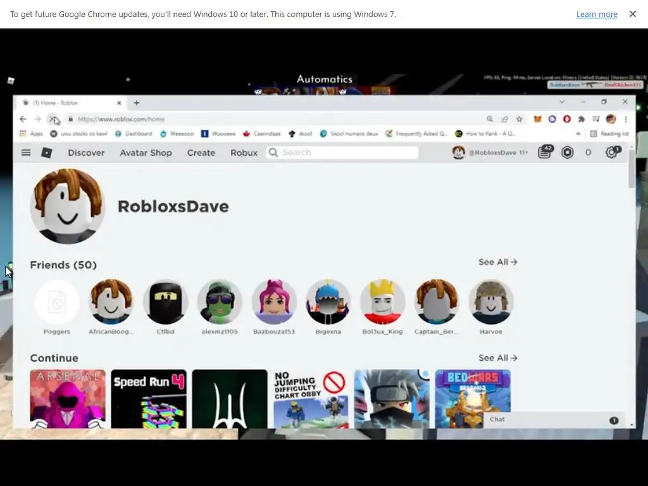Open the 'How to Rank - A Q...' bookmark
Viewport: 648px width, 486px height.
[x=485, y=134]
